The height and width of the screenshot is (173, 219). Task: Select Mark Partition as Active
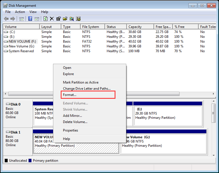coord(81,82)
